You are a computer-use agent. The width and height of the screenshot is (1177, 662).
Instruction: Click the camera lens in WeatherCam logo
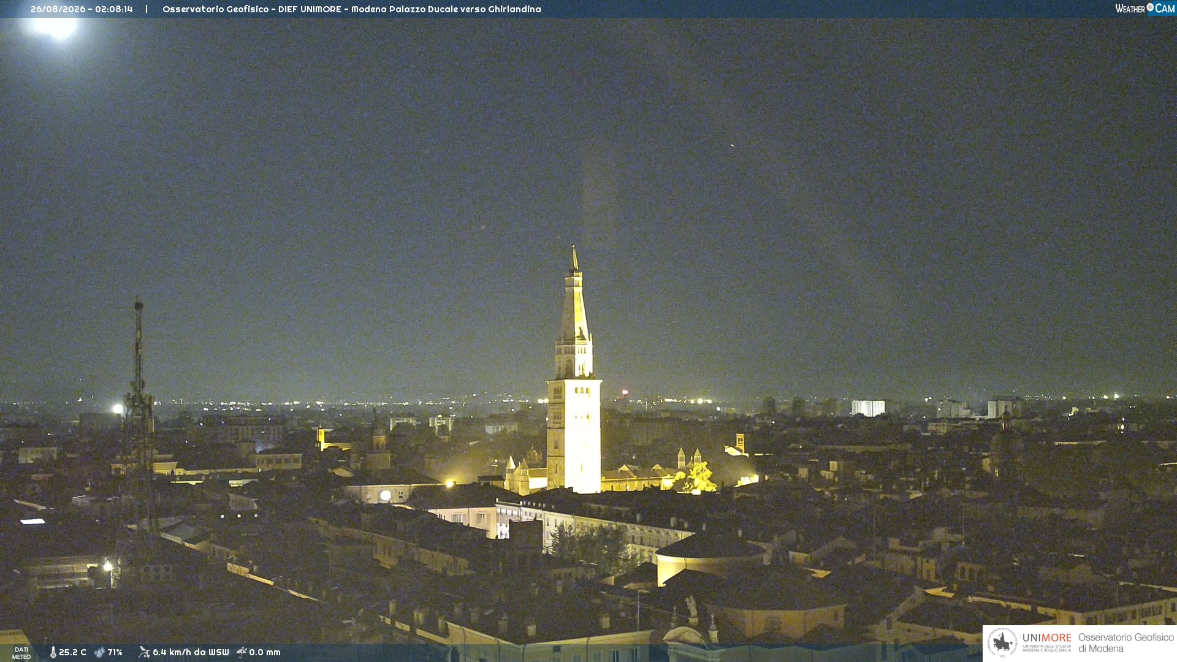(x=1150, y=7)
